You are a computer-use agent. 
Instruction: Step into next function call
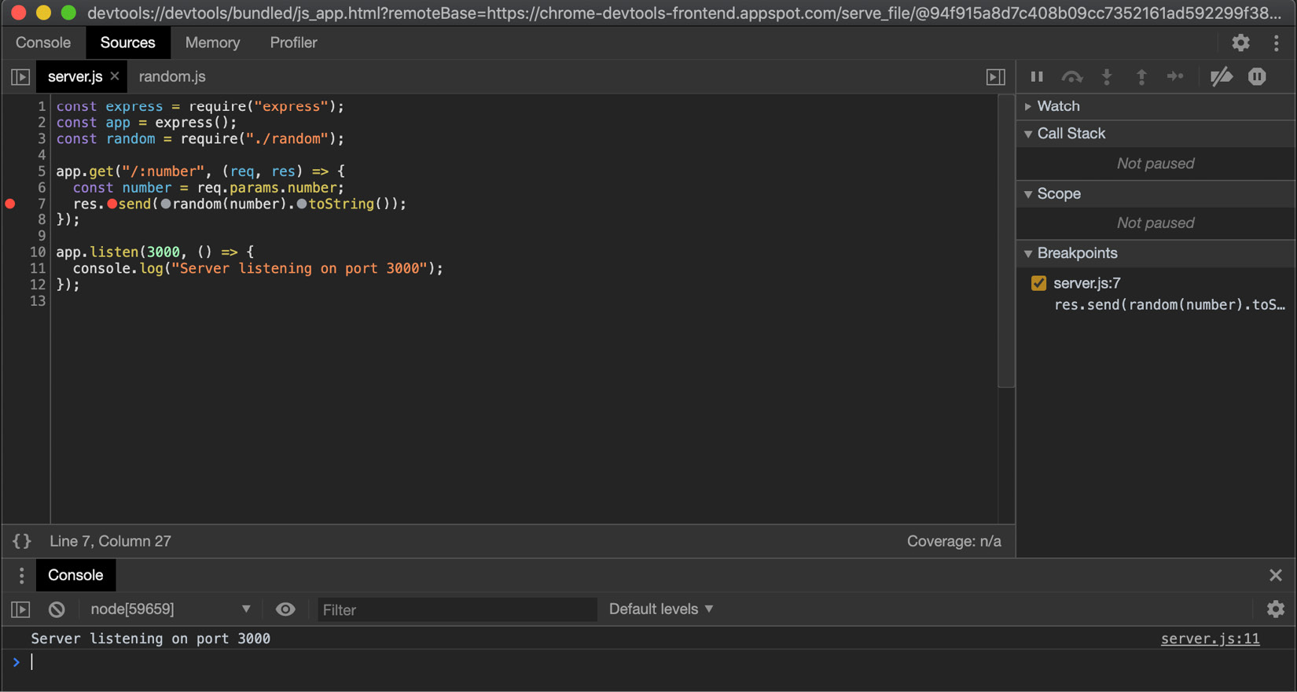coord(1107,76)
